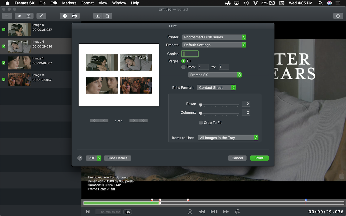The image size is (346, 216).
Task: Click the play/pause step button
Action: click(214, 212)
